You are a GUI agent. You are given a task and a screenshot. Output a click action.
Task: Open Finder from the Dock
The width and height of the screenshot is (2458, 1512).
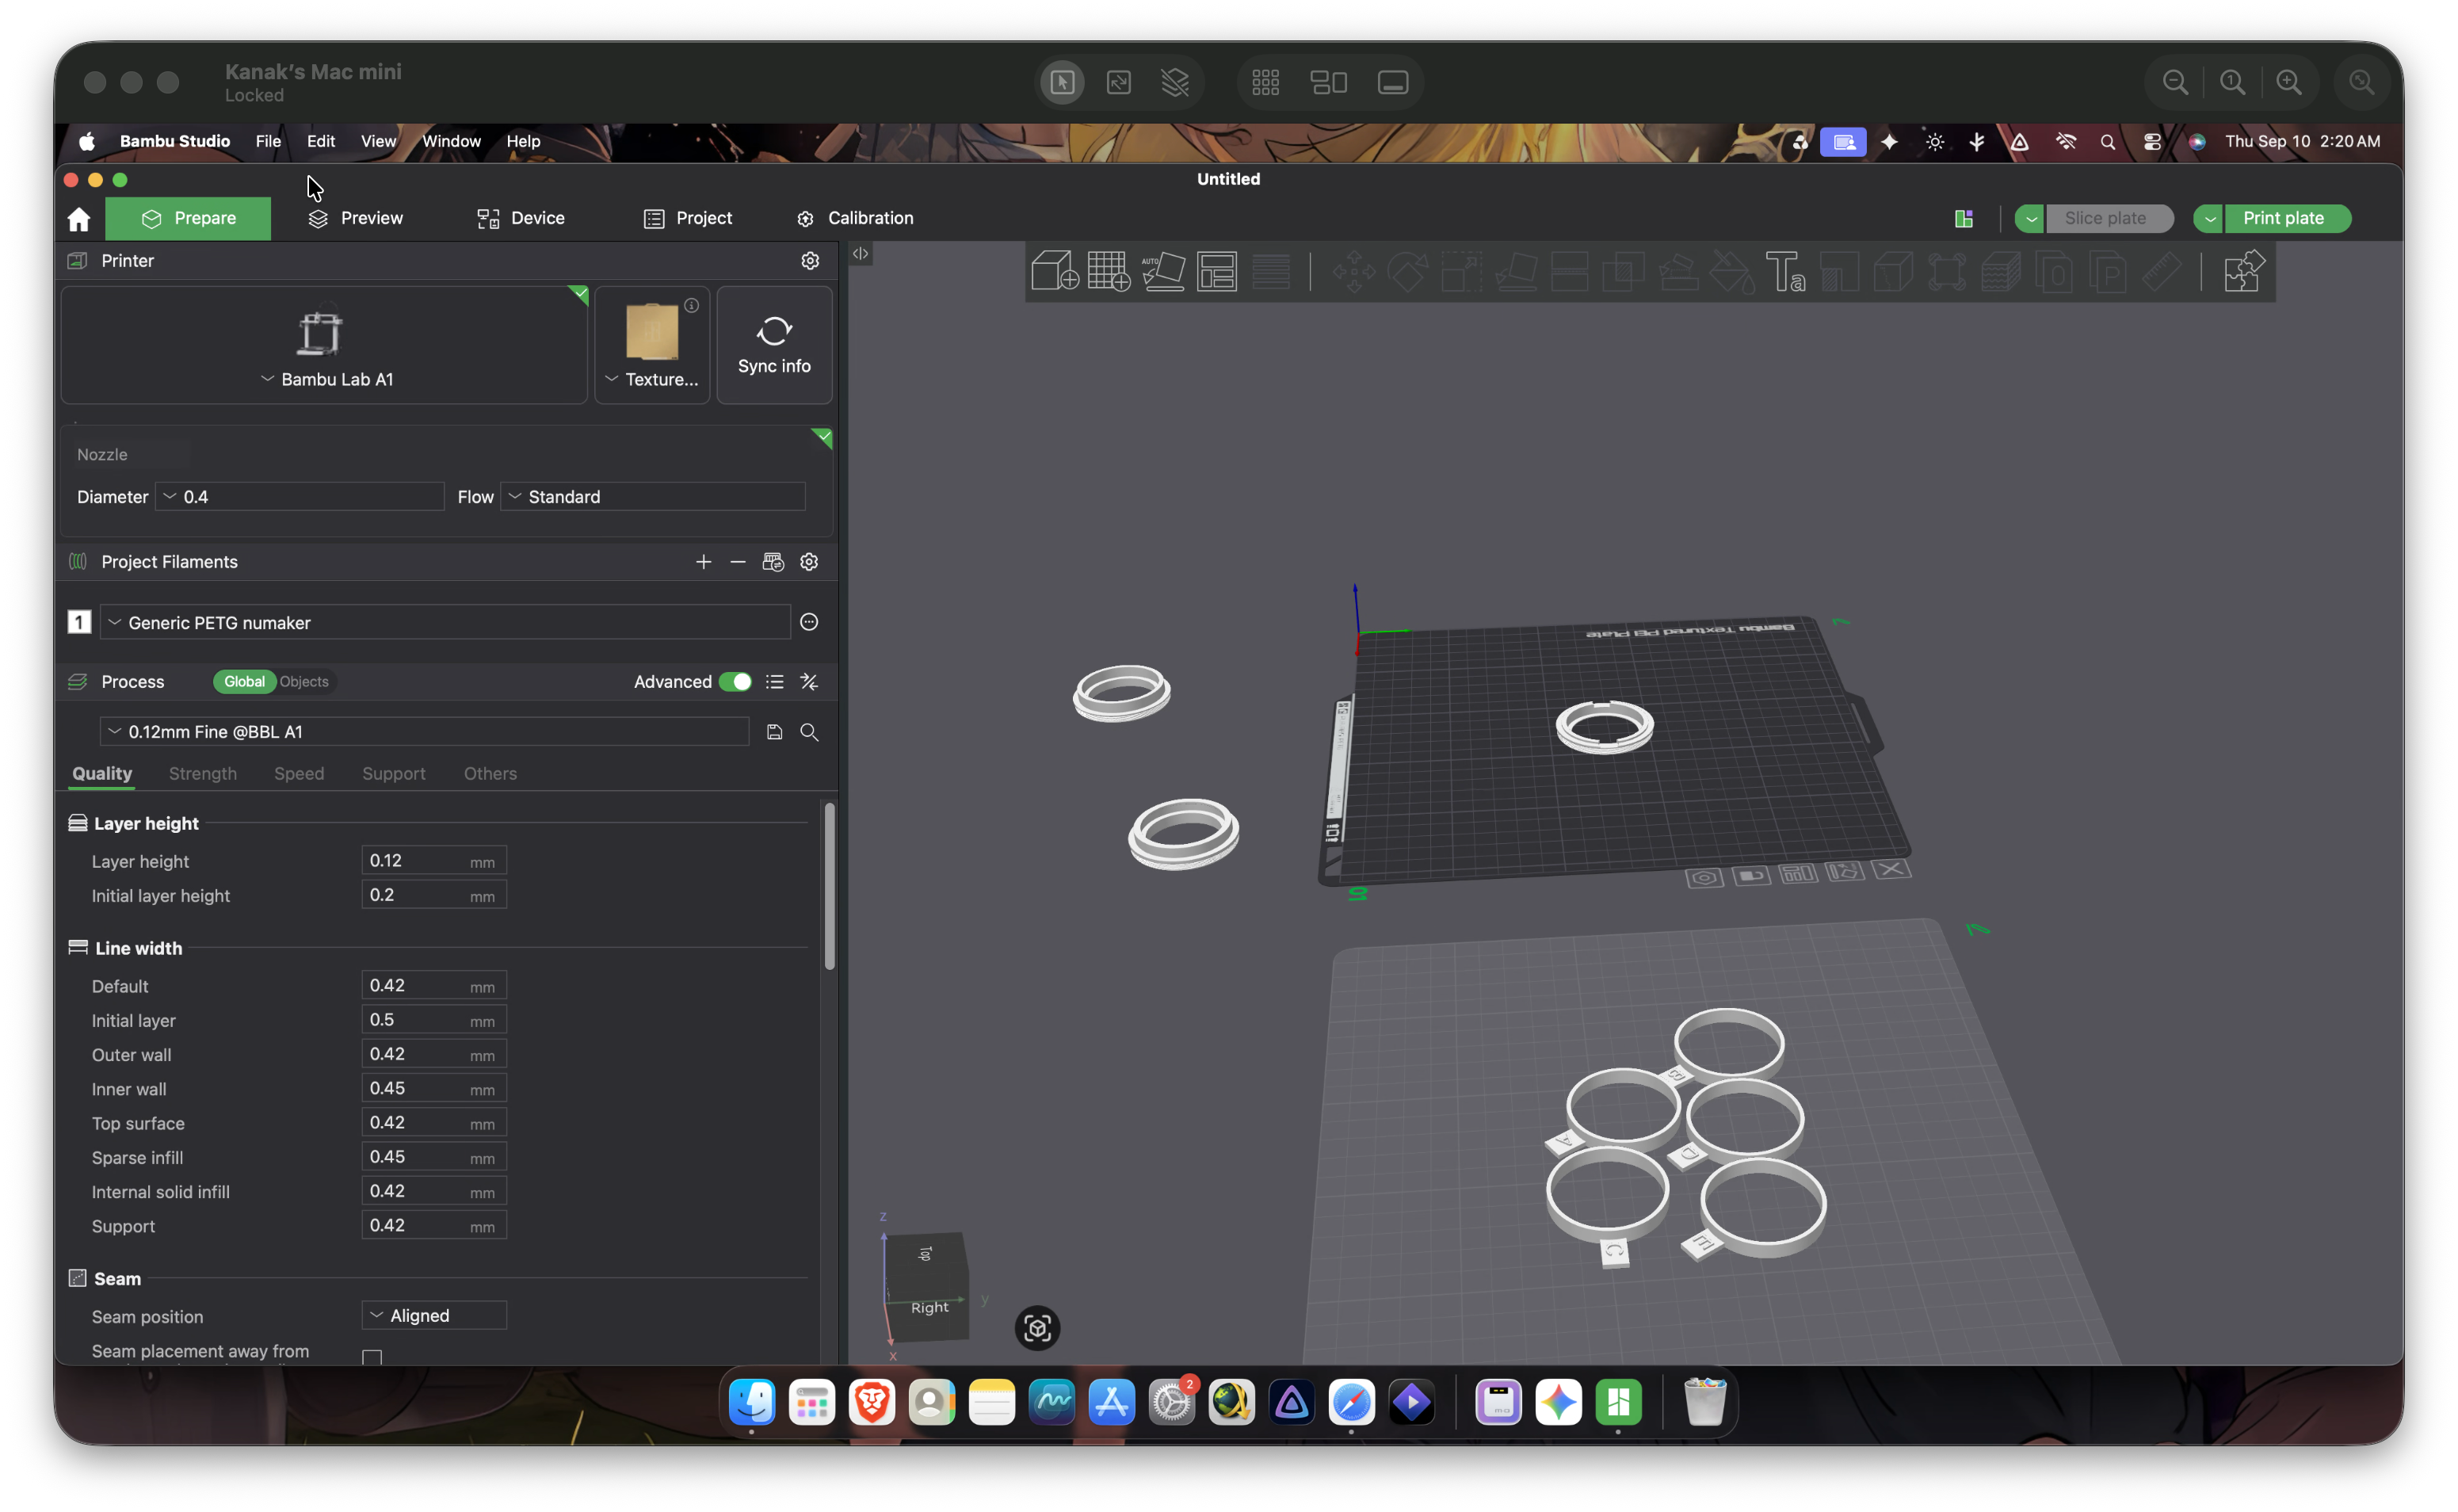752,1402
